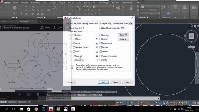199x112 pixels.
Task: Open Photoshop from taskbar
Action: coord(44,109)
